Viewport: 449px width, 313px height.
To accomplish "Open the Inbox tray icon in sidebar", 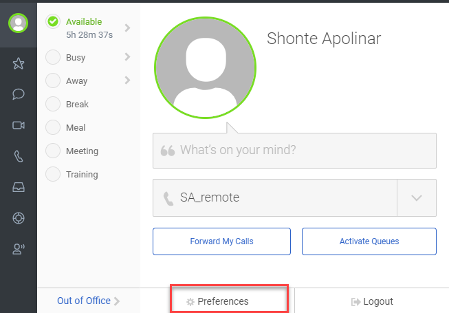I will tap(19, 187).
